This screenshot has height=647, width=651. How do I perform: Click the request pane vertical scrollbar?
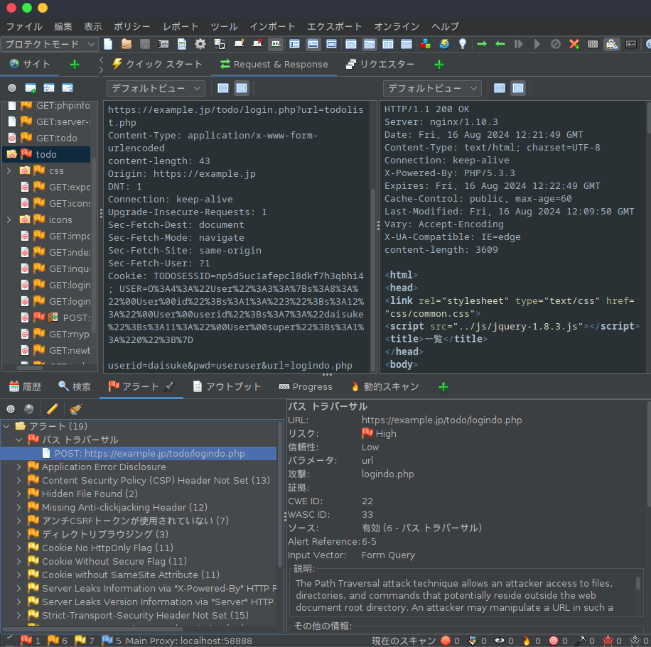373,279
